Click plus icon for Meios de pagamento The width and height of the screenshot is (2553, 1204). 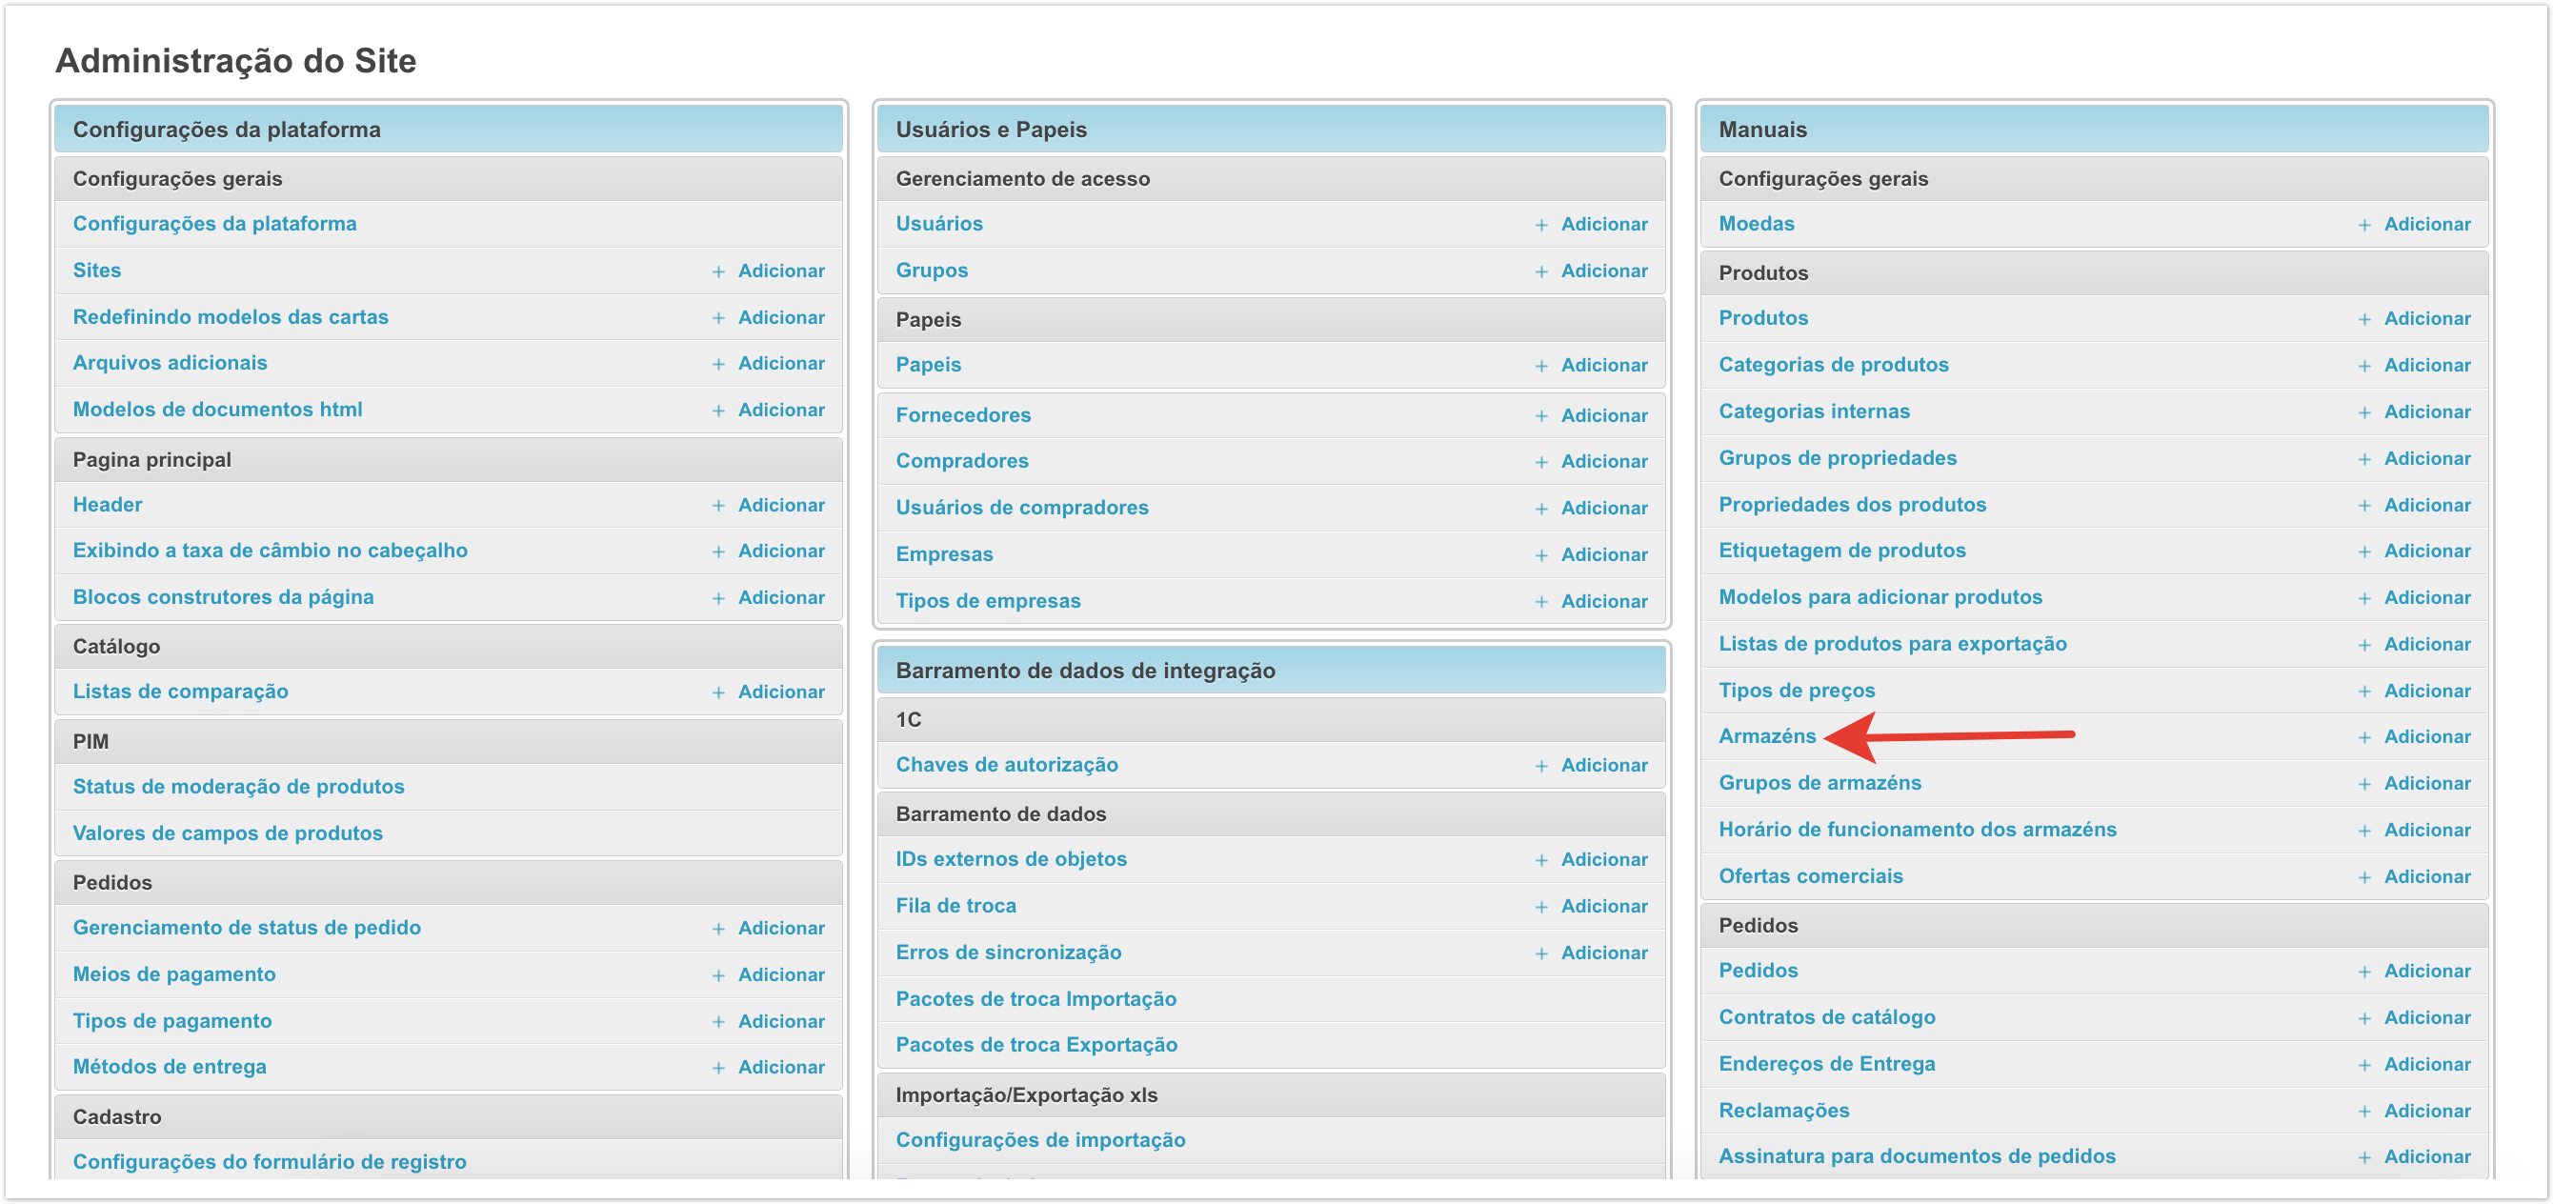pos(718,975)
